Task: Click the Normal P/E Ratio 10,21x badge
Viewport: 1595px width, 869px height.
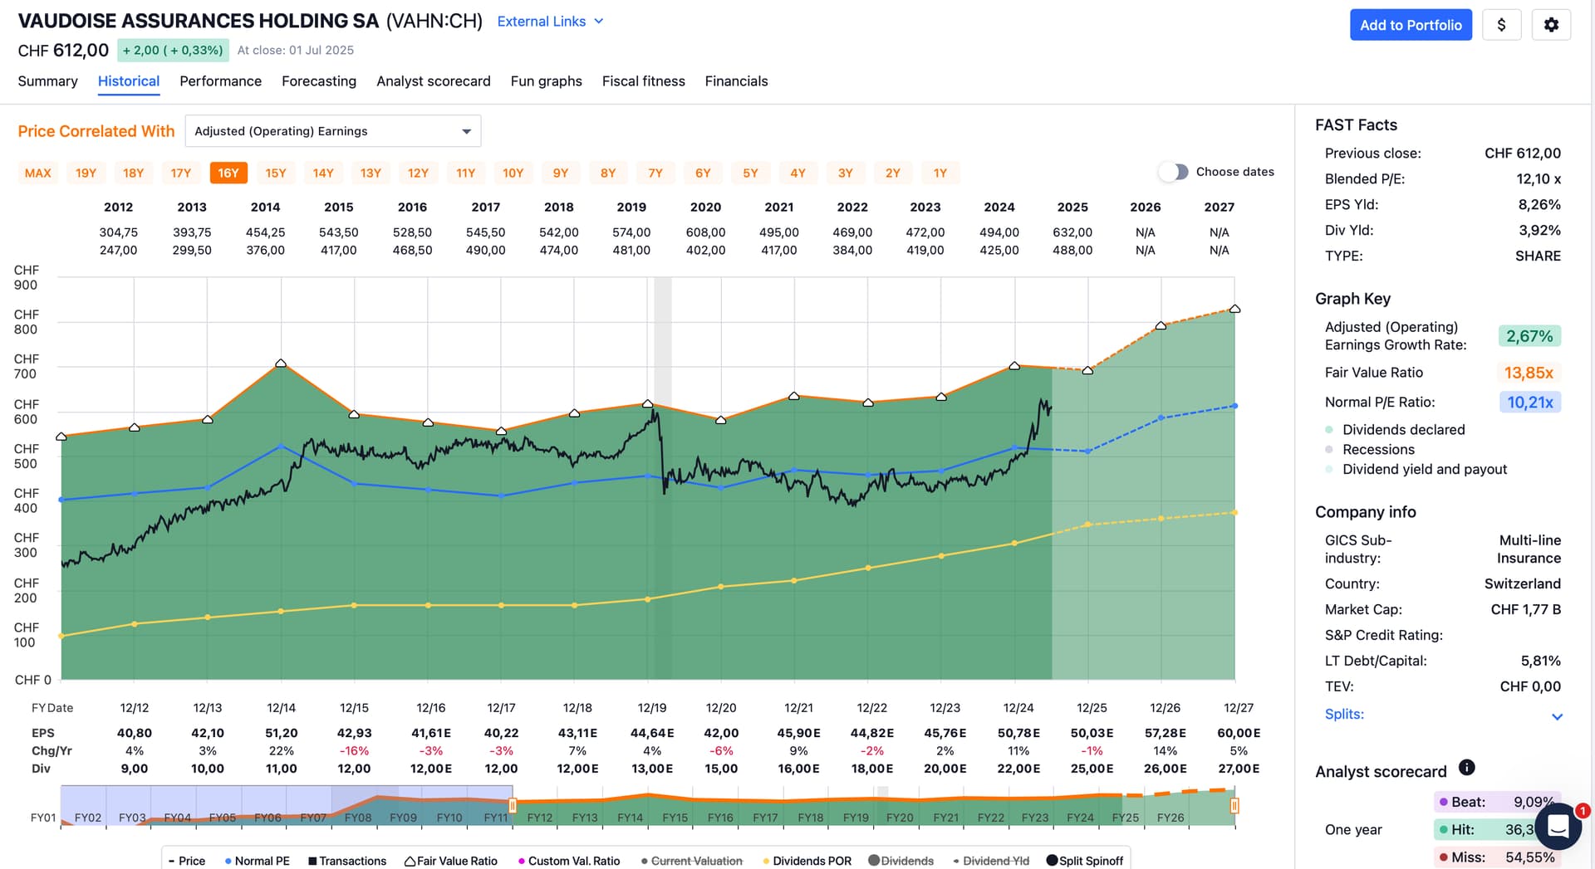Action: pos(1529,403)
